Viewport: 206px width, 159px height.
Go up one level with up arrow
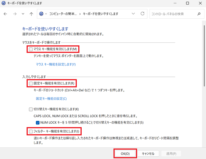tap(31, 14)
